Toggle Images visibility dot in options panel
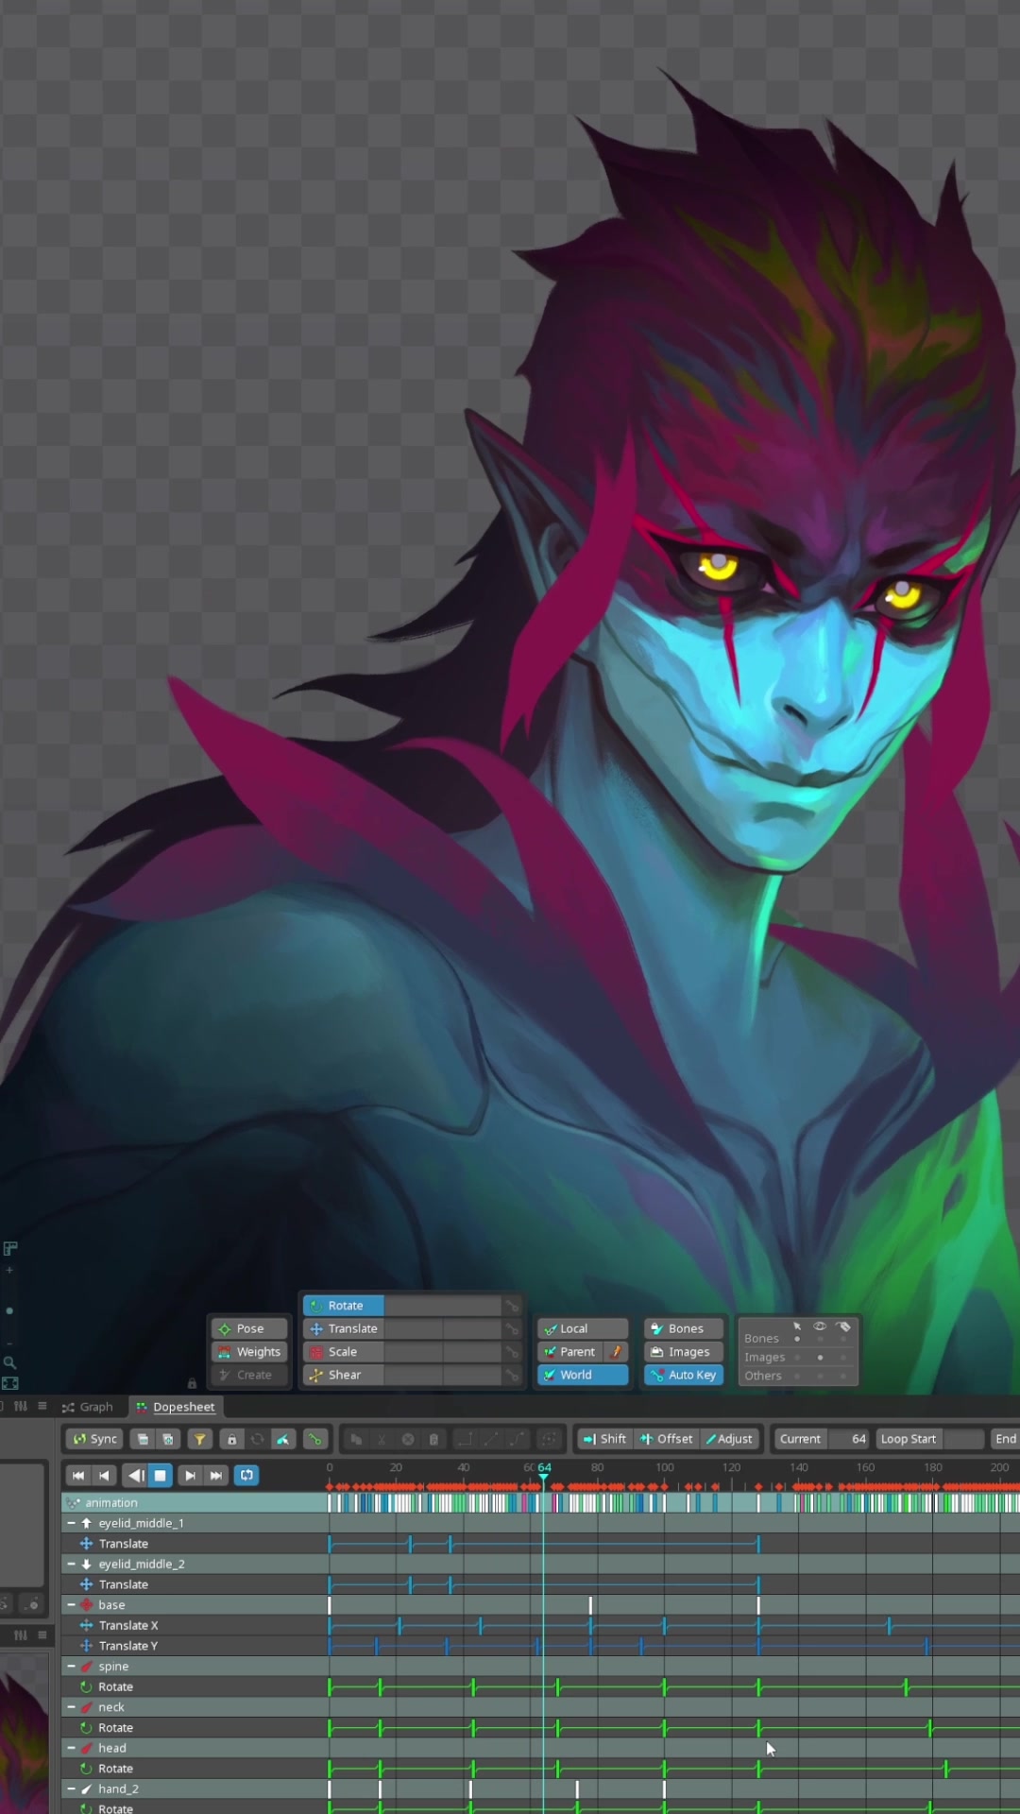Screen dimensions: 1020x1814 [820, 1358]
